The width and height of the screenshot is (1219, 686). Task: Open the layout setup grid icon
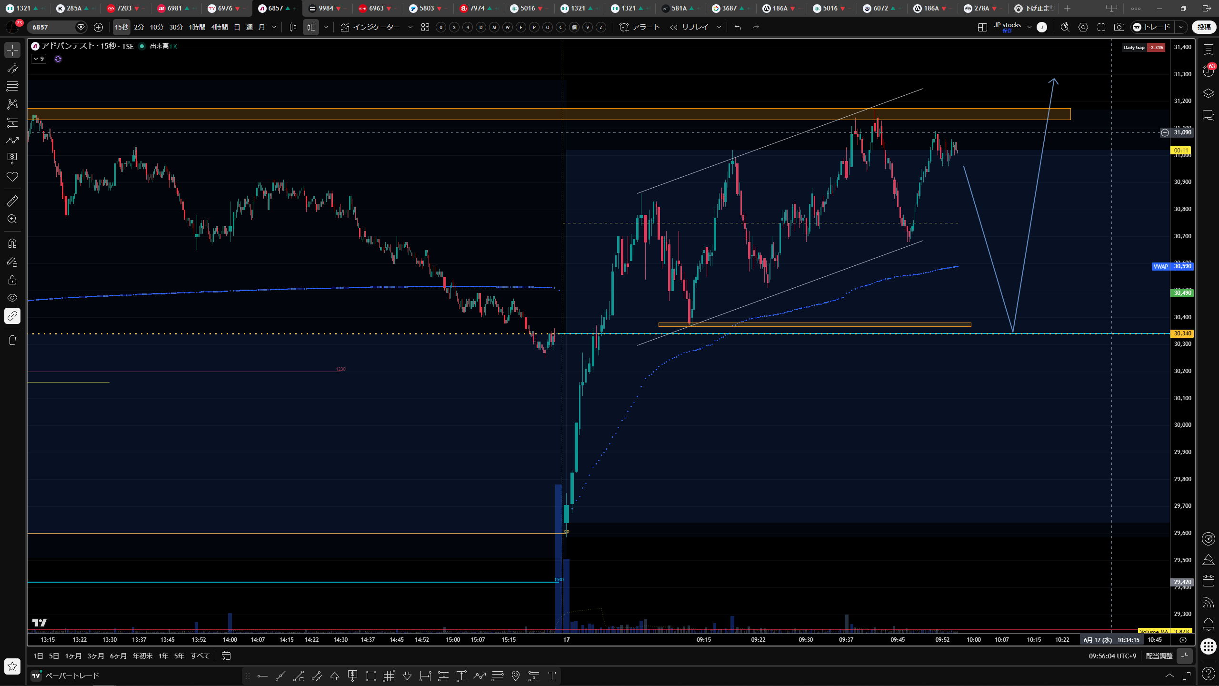pyautogui.click(x=982, y=28)
